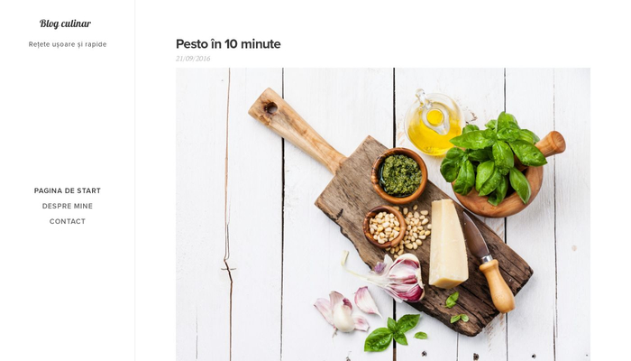This screenshot has height=361, width=631.
Task: Click the post date 21/09/2016
Action: point(193,59)
